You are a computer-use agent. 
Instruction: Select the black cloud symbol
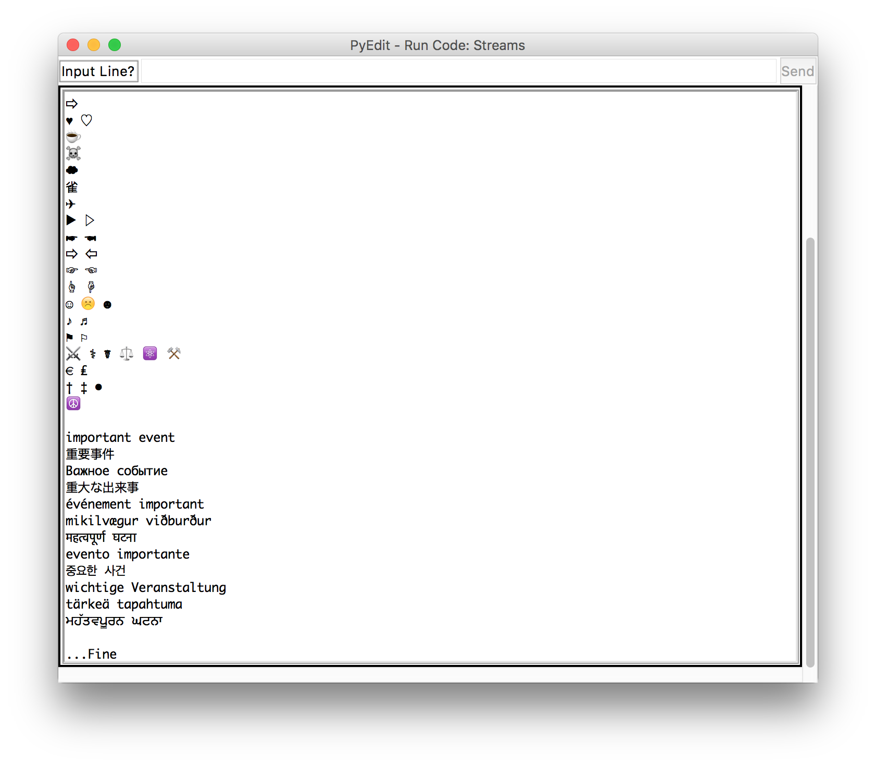pyautogui.click(x=72, y=170)
